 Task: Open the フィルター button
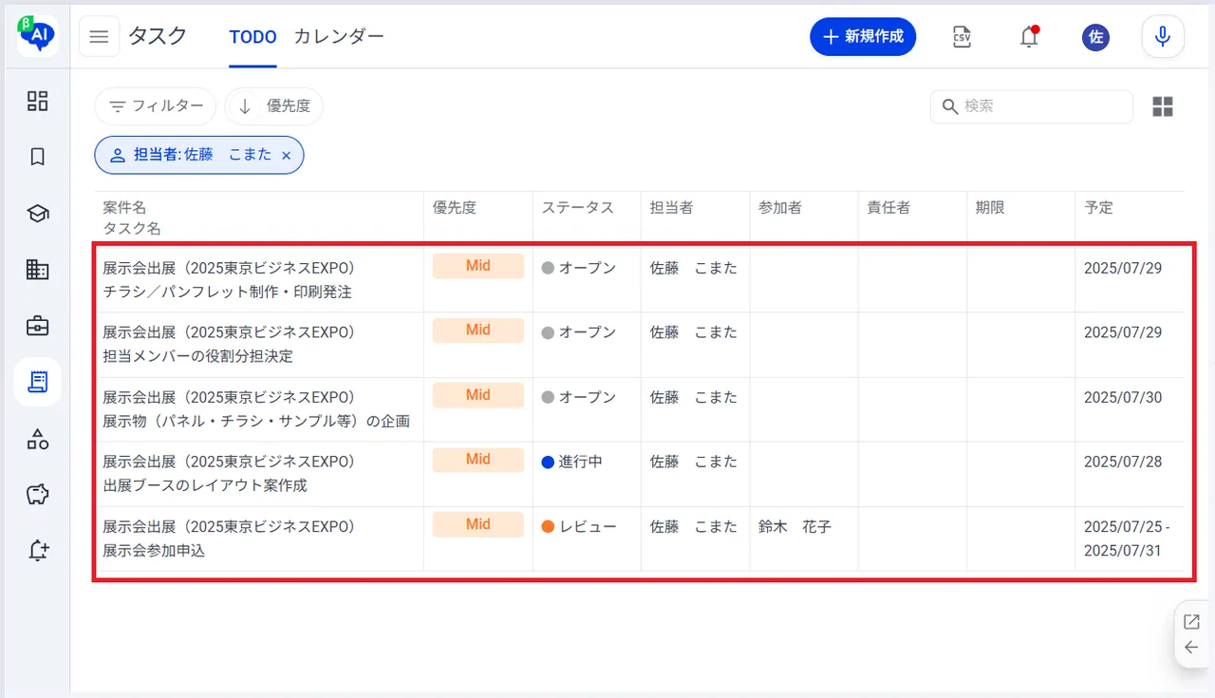pyautogui.click(x=156, y=106)
